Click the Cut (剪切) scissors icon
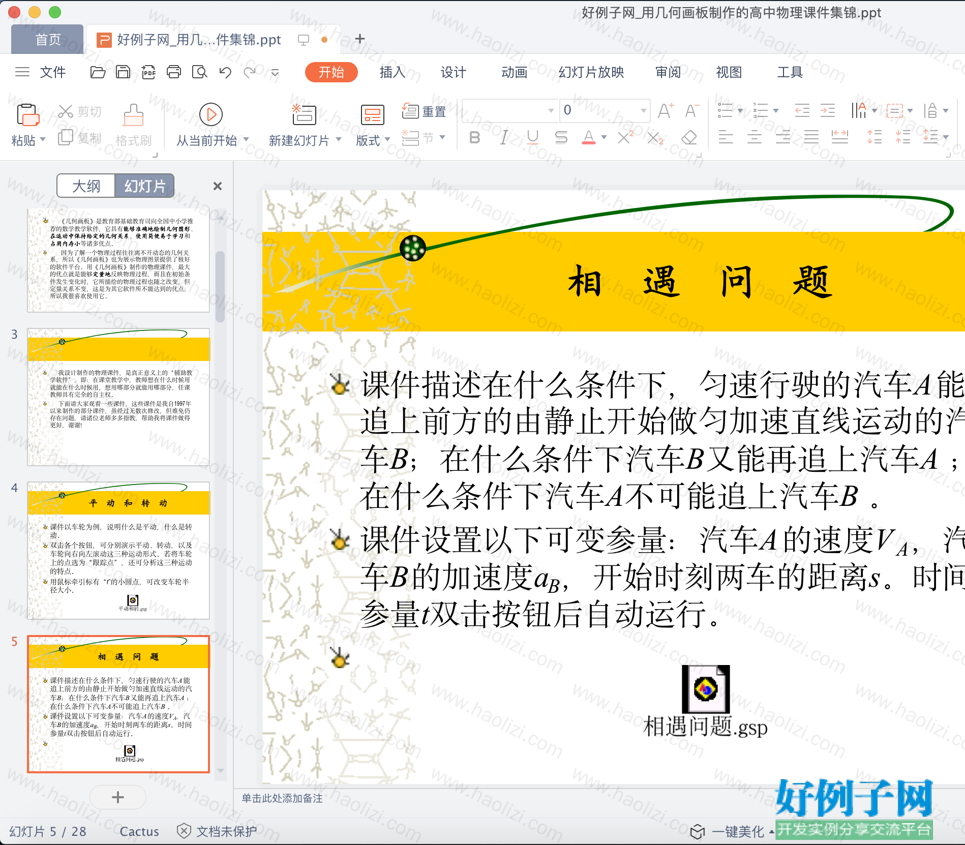The image size is (965, 845). click(x=66, y=111)
